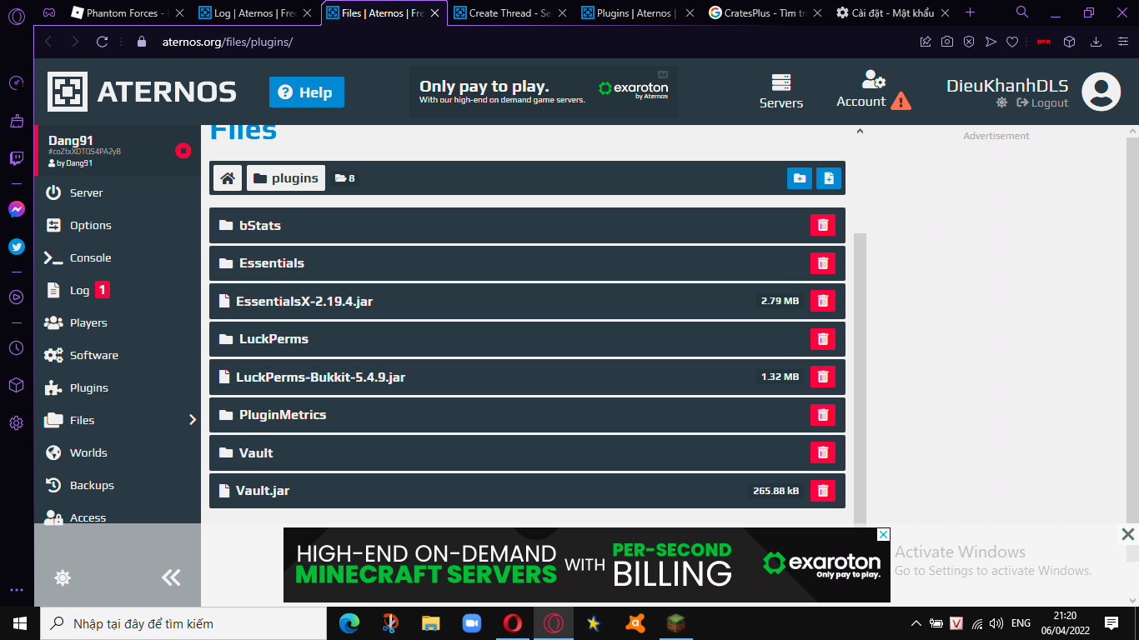1139x640 pixels.
Task: Open Opera sidebar settings gear
Action: pos(17,423)
